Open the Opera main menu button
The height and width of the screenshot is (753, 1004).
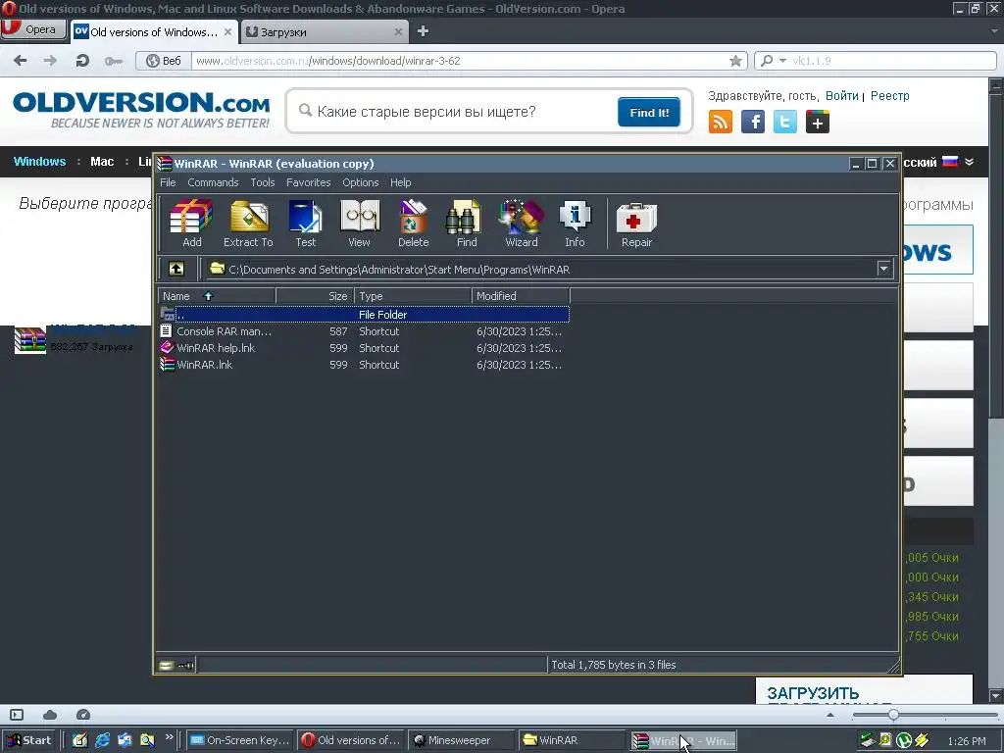click(33, 29)
